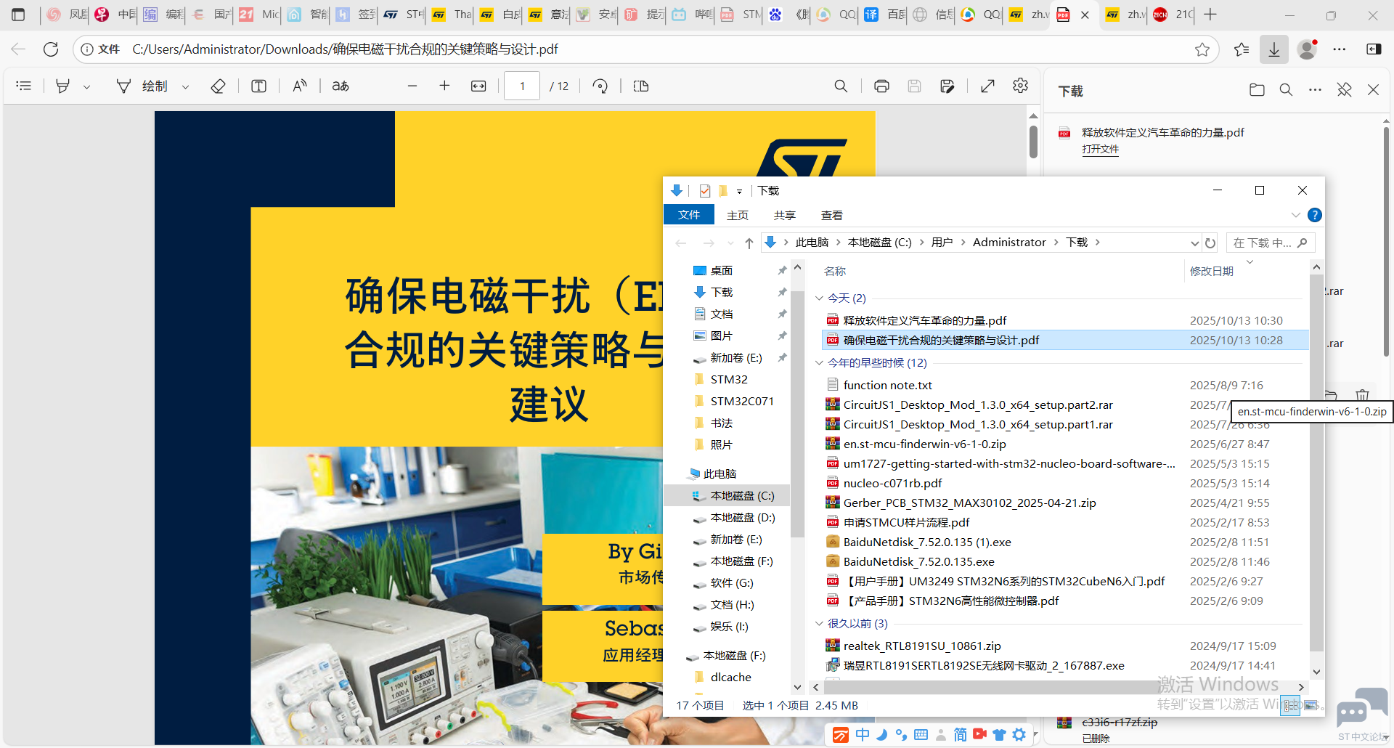The height and width of the screenshot is (748, 1394).
Task: Open translate options in the PDF toolbar
Action: click(x=339, y=86)
